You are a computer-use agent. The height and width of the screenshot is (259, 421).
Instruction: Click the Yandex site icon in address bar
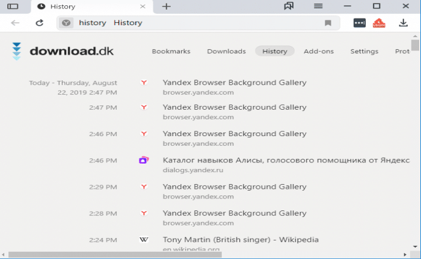(x=66, y=23)
